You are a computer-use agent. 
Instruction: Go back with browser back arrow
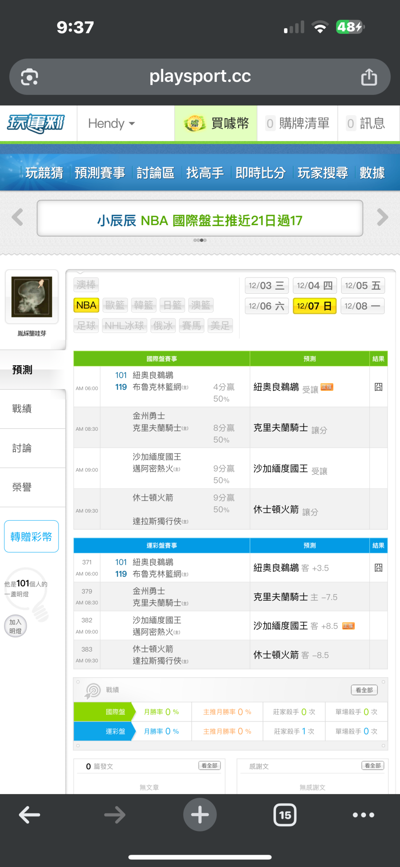click(x=30, y=814)
